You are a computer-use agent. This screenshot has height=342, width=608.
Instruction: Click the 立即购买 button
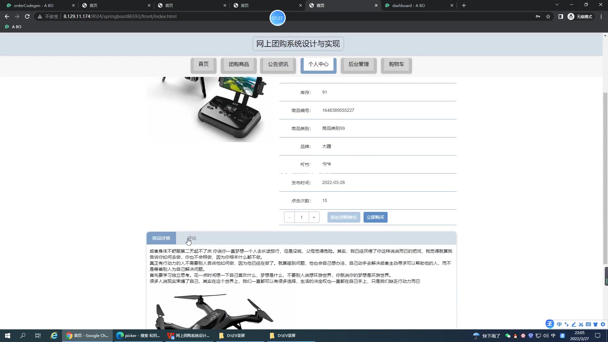pos(375,217)
